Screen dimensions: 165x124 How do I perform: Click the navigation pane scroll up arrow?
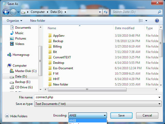pyautogui.click(x=40, y=27)
